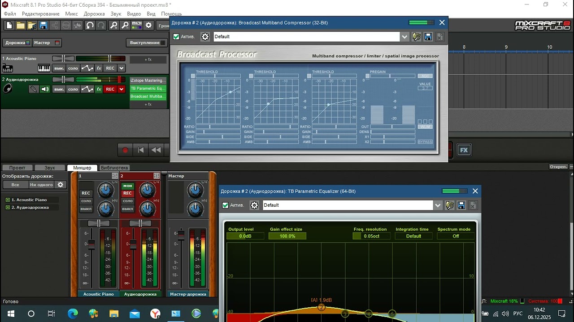The height and width of the screenshot is (322, 574).
Task: Adjust the Аудиодорожка pan slider in track header
Action: click(x=63, y=80)
